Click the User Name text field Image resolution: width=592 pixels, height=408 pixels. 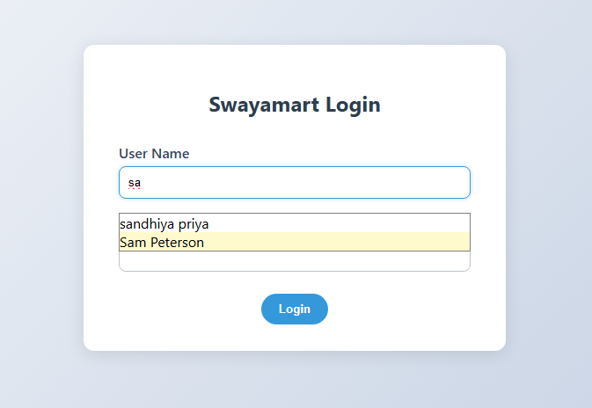294,182
